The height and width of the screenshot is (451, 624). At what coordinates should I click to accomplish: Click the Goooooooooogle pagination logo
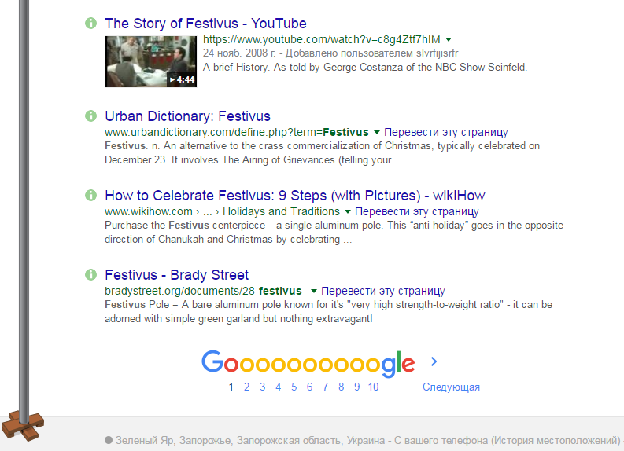[x=308, y=364]
